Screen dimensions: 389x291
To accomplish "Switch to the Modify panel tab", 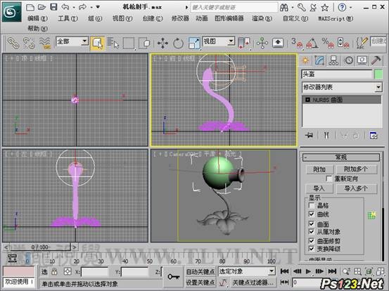I will [319, 60].
